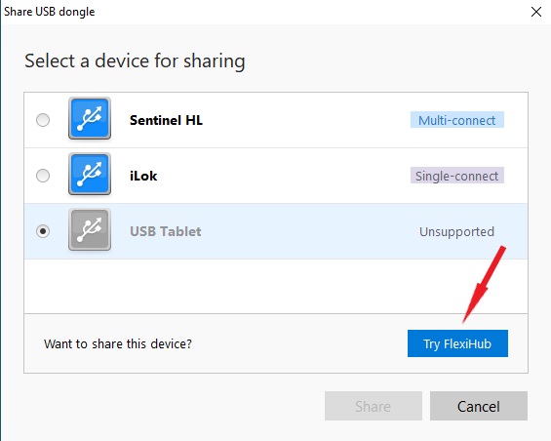Select the Sentinel HL radio button
The width and height of the screenshot is (551, 441).
(43, 120)
